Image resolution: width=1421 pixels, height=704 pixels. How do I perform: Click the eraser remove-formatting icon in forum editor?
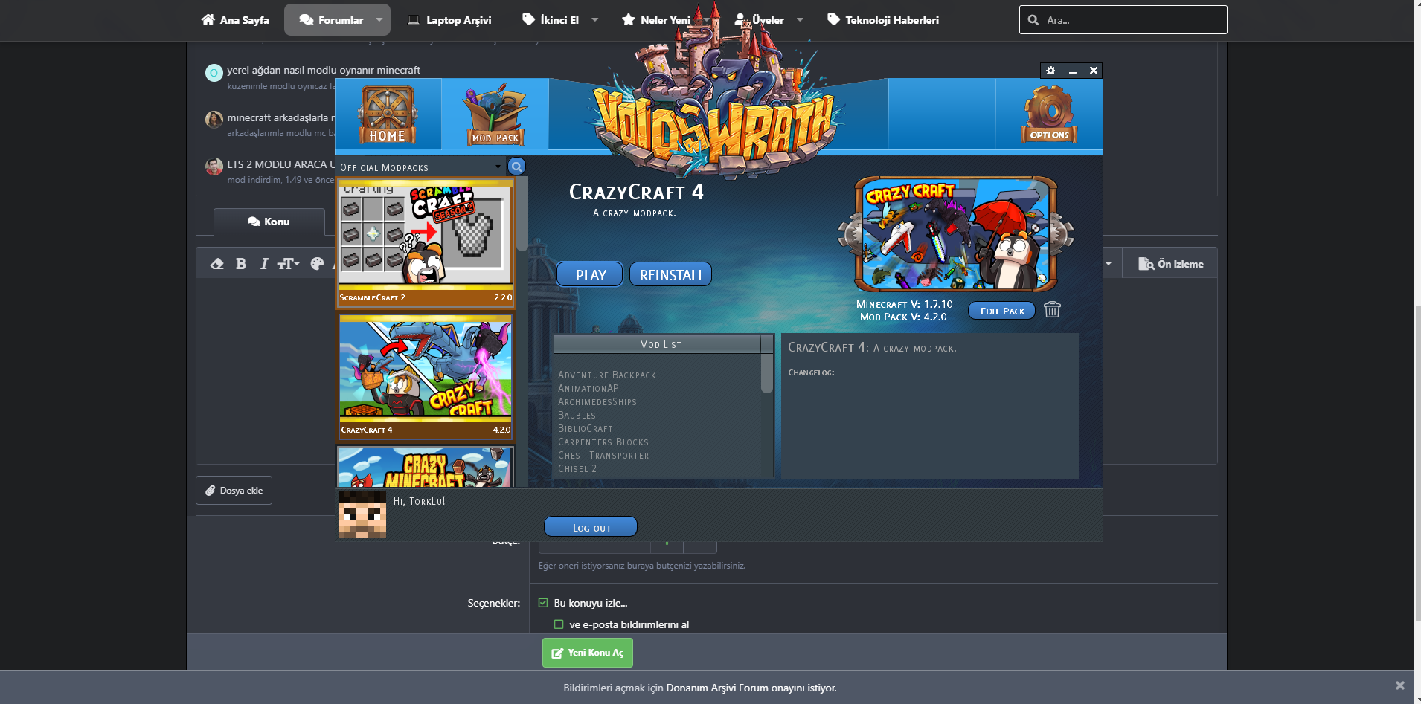coord(217,264)
